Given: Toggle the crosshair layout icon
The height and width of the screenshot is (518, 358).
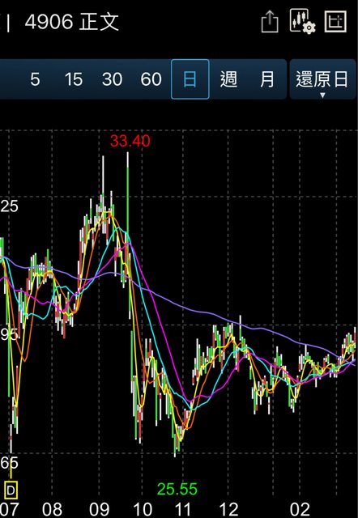Looking at the screenshot, I should (x=335, y=22).
